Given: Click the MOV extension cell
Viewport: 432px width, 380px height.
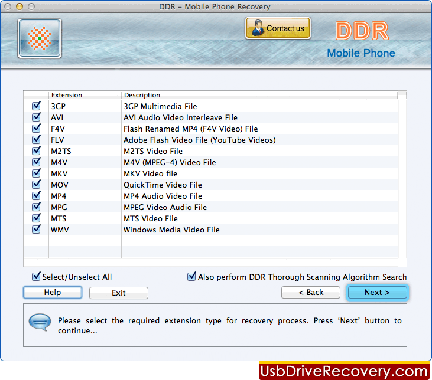Looking at the screenshot, I should click(85, 185).
